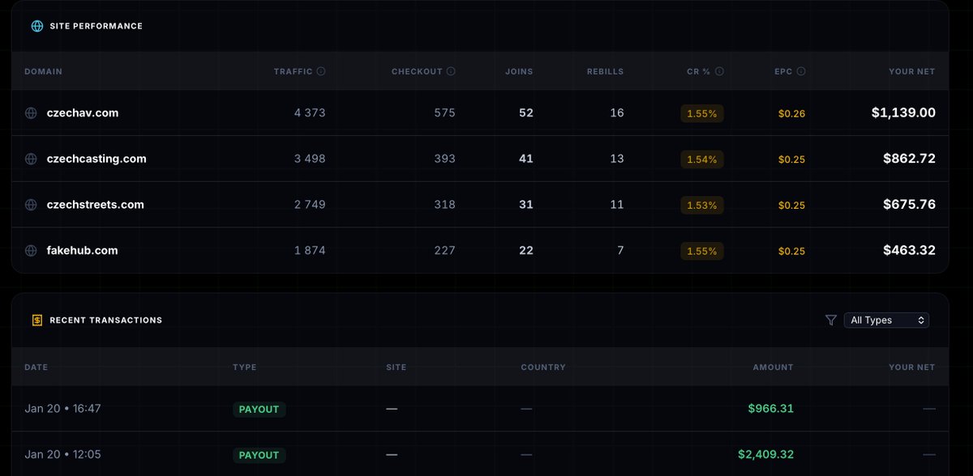
Task: Click the Traffic column info icon
Action: pyautogui.click(x=321, y=71)
